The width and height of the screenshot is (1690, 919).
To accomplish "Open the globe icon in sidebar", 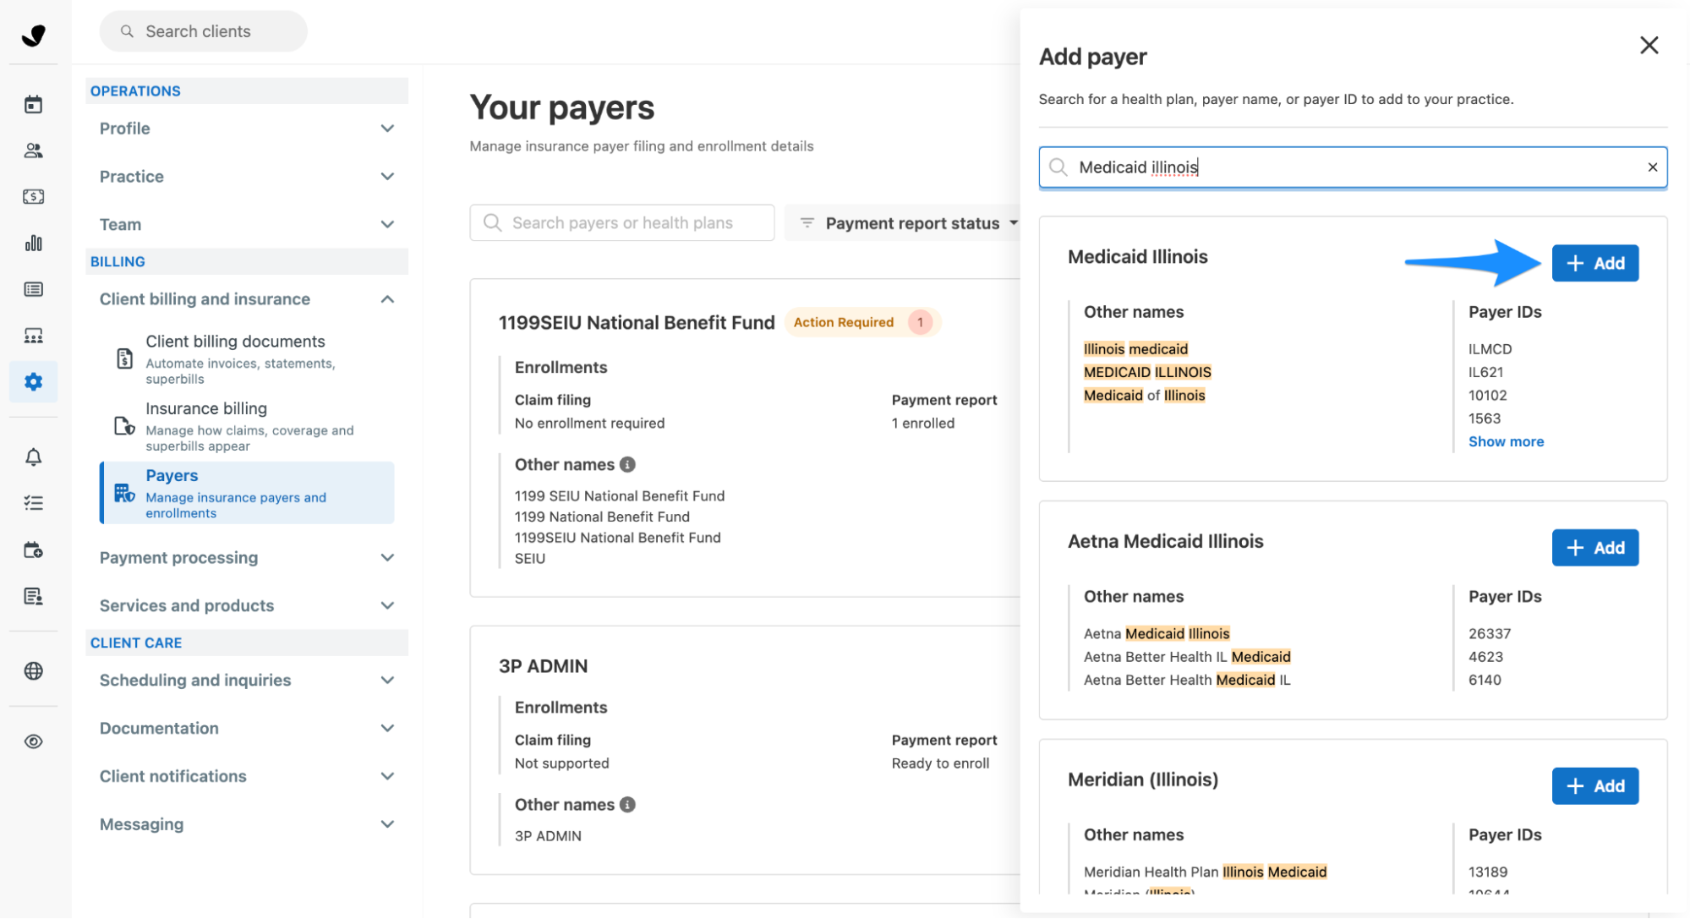I will (x=33, y=671).
